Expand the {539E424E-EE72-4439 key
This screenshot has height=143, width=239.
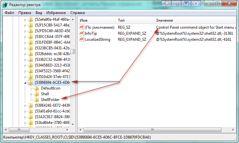25,106
